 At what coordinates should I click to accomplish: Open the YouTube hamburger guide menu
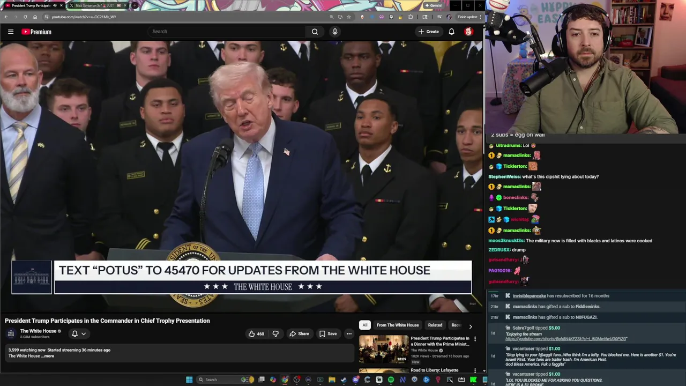[11, 32]
